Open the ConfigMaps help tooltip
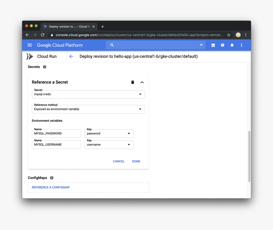 click(x=51, y=178)
